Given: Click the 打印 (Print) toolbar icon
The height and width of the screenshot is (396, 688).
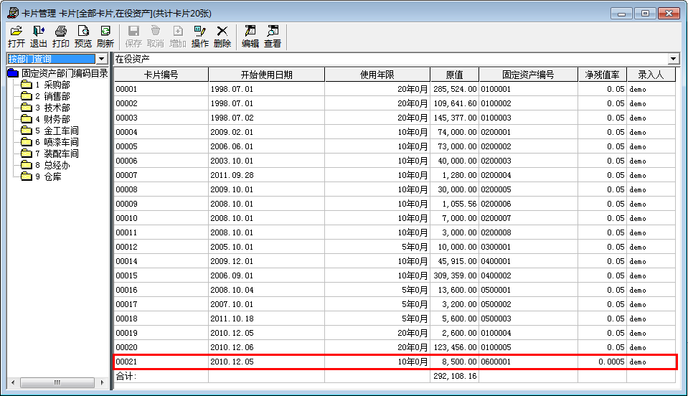Looking at the screenshot, I should pyautogui.click(x=61, y=37).
